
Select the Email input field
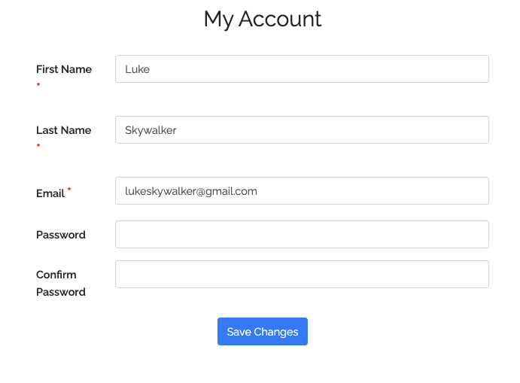[x=301, y=191]
